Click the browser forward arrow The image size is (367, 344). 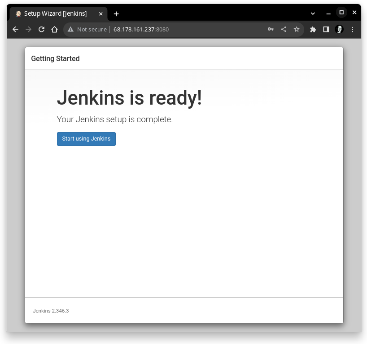click(x=28, y=29)
